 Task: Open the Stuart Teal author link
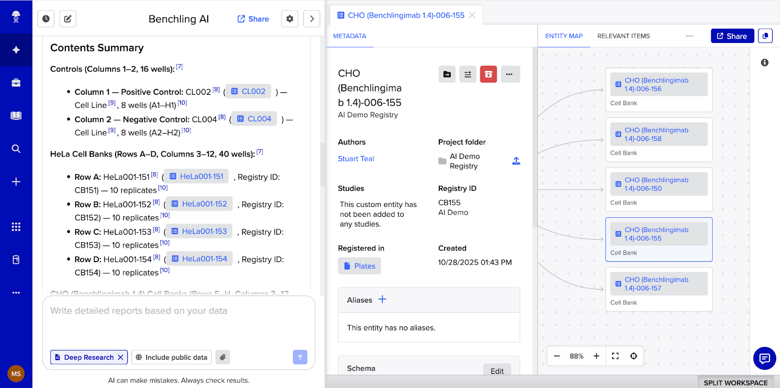coord(356,159)
